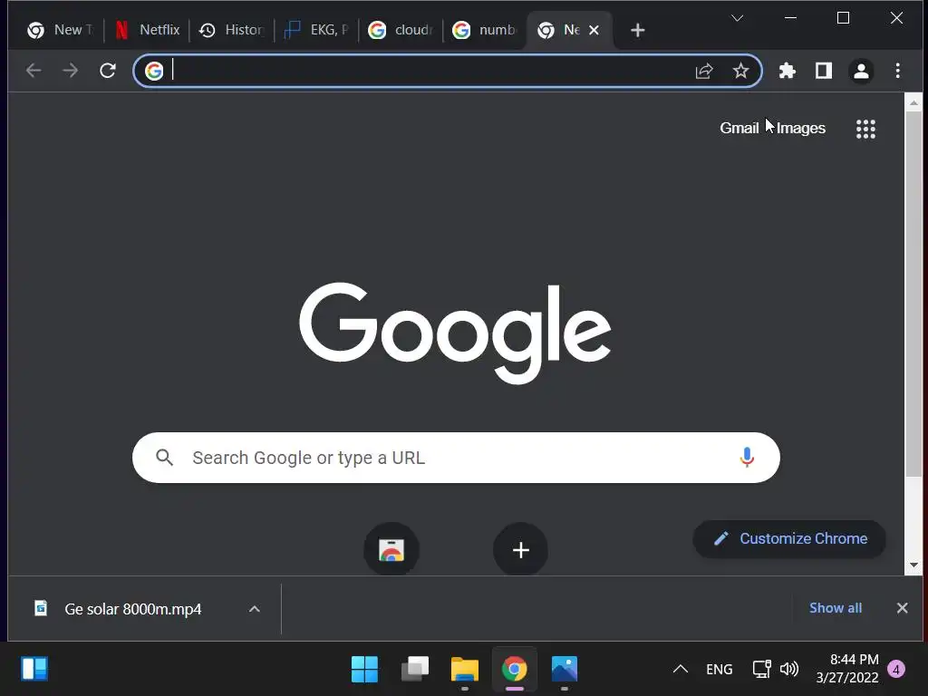Open the clock and date flyout
928x696 pixels.
pos(847,669)
